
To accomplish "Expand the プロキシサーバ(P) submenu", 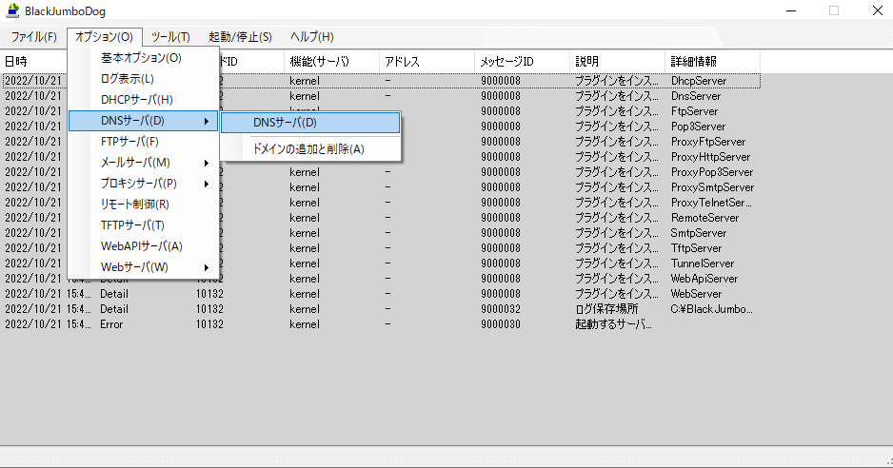I will (x=144, y=184).
